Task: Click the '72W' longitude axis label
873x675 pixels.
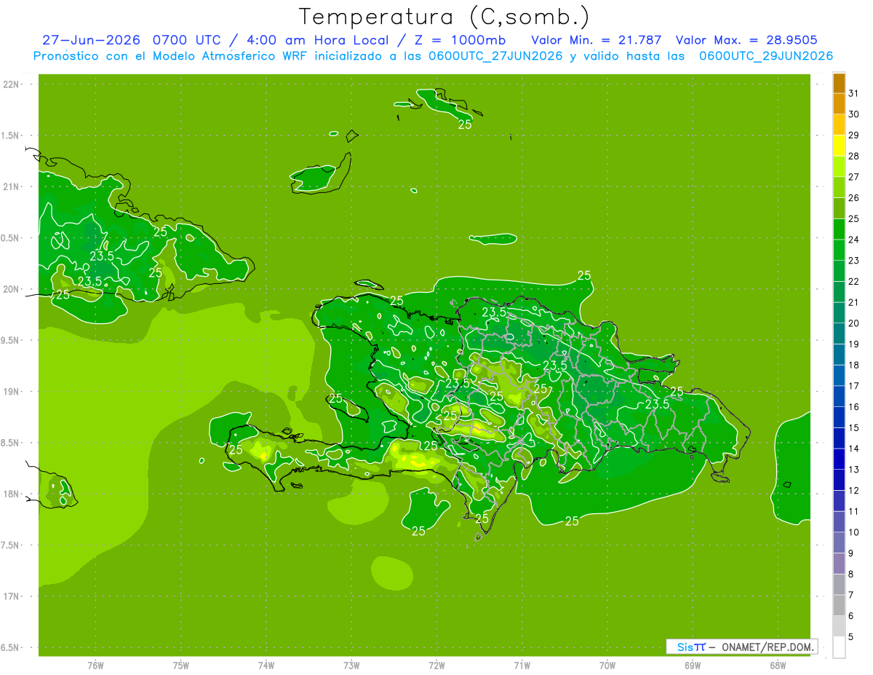Action: [x=437, y=665]
